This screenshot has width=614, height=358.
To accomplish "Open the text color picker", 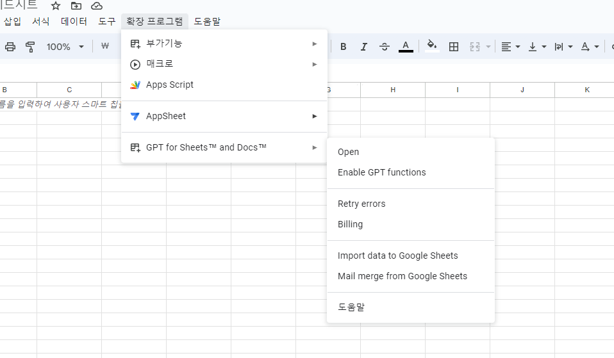I will 406,47.
